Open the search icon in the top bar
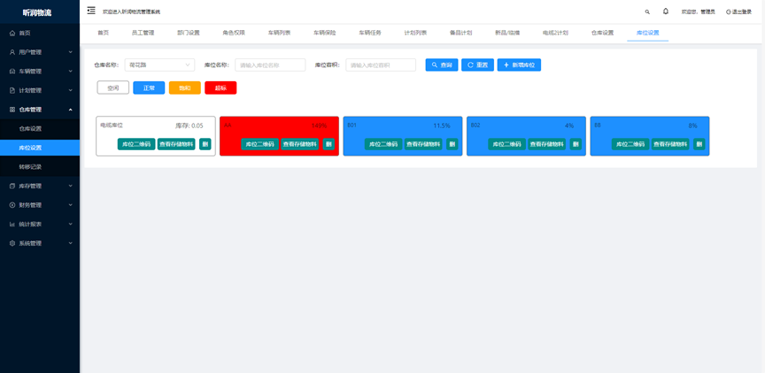The image size is (765, 373). 647,11
